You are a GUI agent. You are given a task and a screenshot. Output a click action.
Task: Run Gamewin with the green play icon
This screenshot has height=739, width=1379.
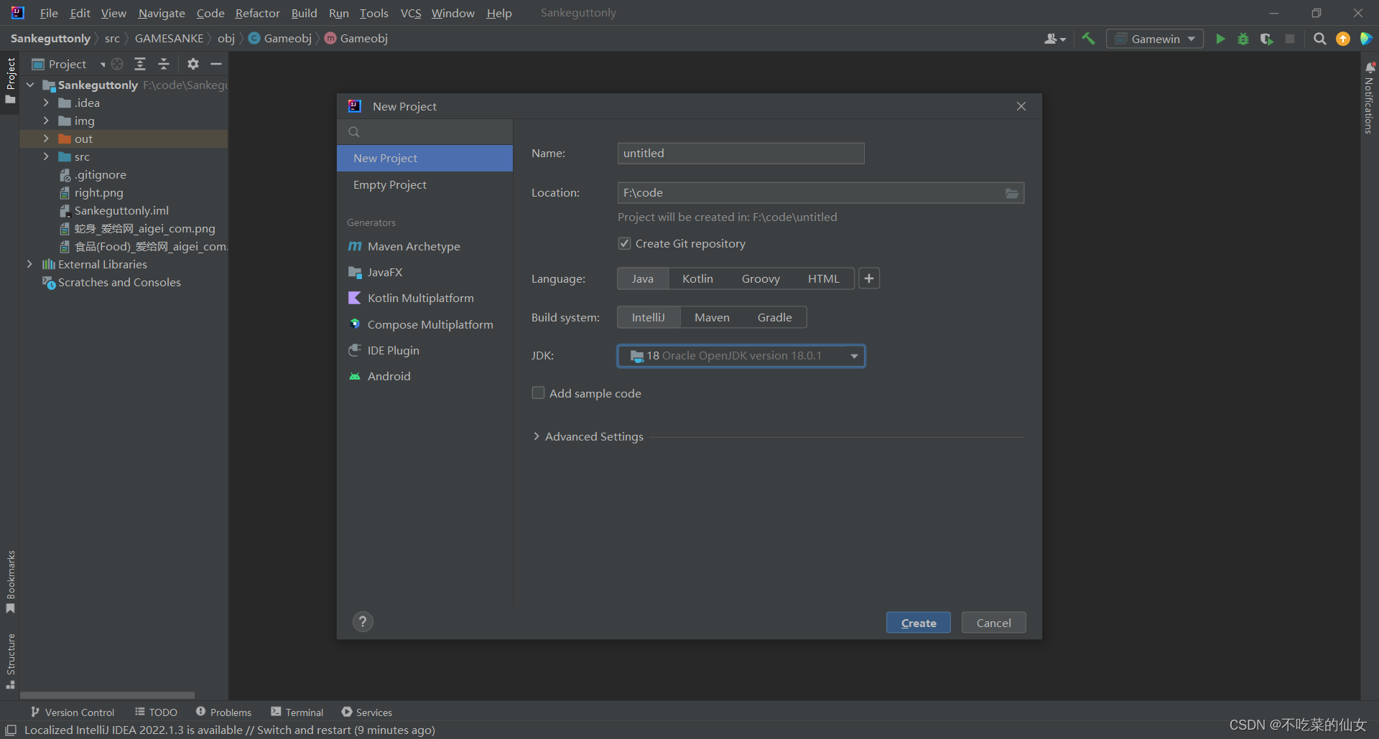point(1220,39)
